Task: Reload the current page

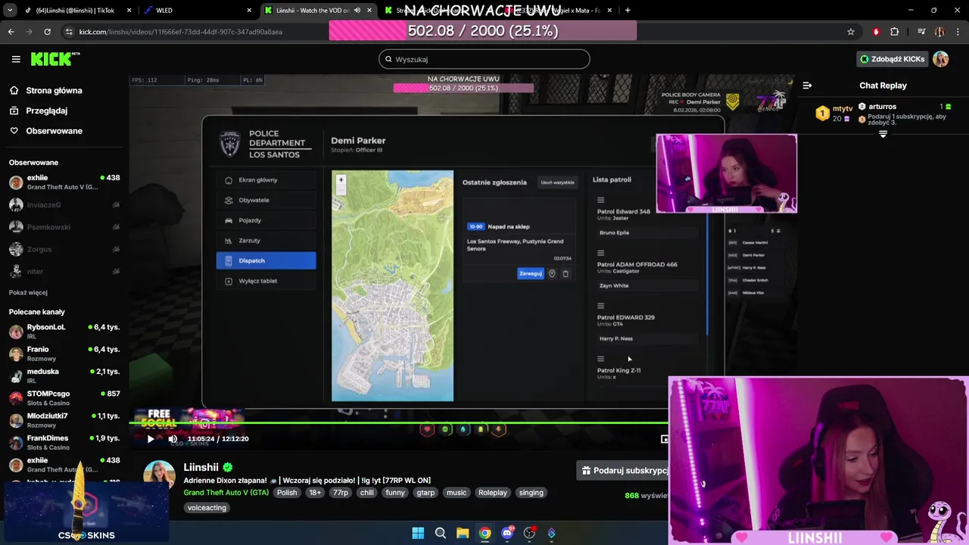Action: [x=47, y=32]
